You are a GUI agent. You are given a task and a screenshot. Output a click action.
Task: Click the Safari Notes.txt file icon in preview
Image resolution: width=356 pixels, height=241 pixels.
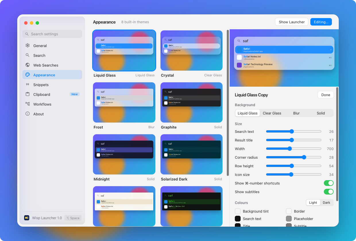pyautogui.click(x=239, y=57)
